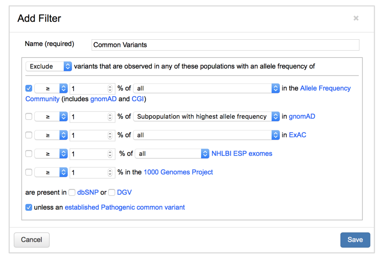Follow the 1000 Genomes Project link

point(178,172)
